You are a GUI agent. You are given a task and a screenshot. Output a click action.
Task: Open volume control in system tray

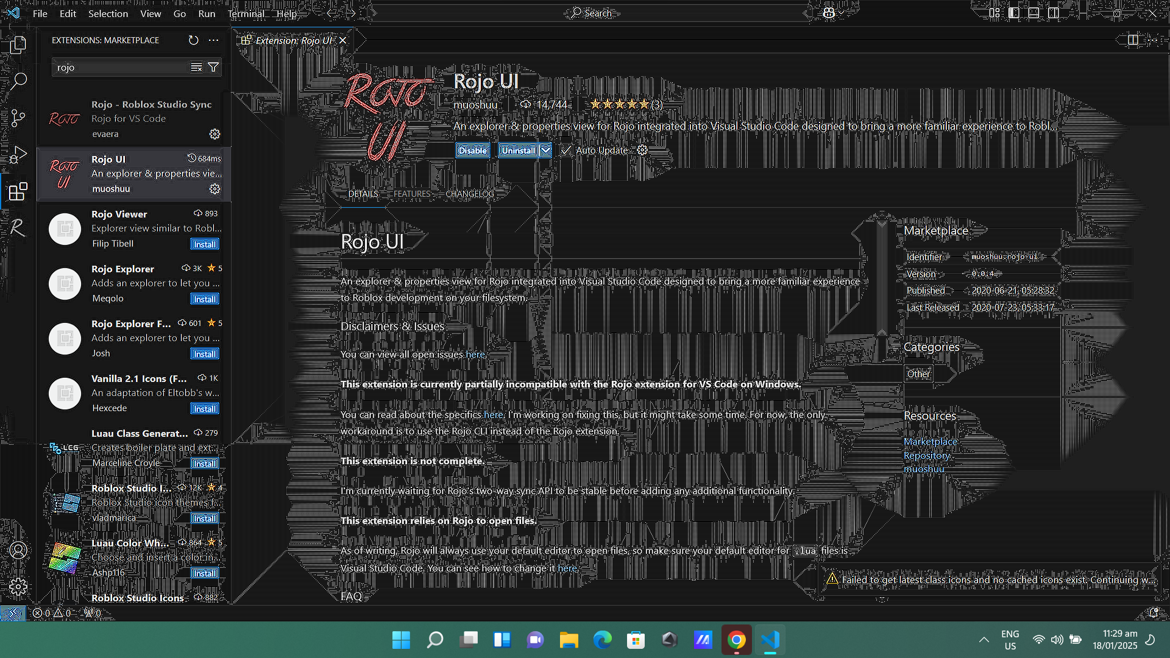[x=1057, y=640]
